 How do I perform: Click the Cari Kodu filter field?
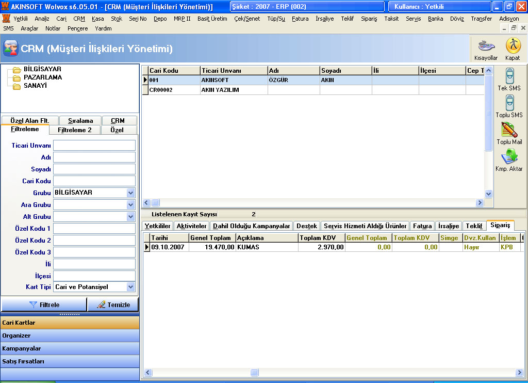(x=94, y=181)
